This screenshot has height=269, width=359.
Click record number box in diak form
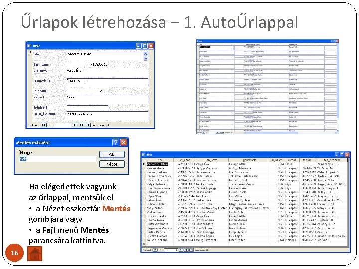coord(63,125)
